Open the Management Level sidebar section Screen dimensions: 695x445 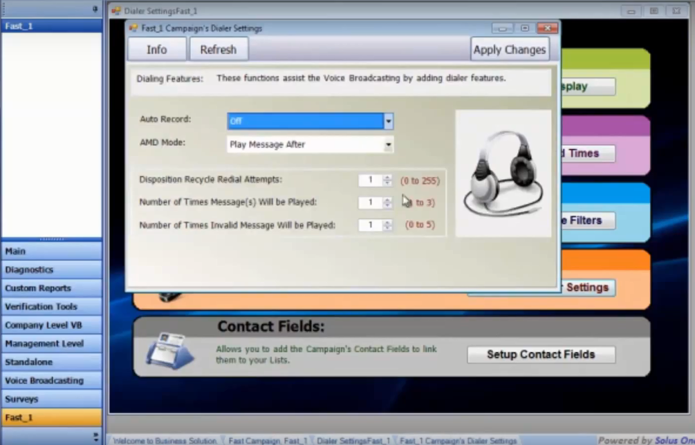(x=52, y=343)
